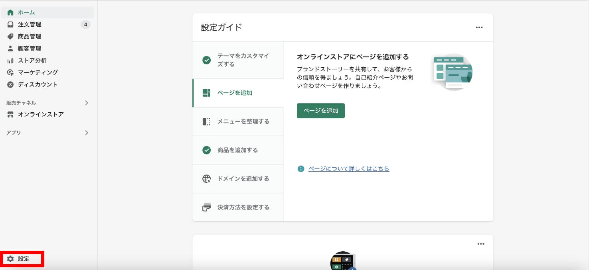The image size is (589, 270).
Task: Open the ページについて詳しくはこちら link
Action: (x=348, y=168)
